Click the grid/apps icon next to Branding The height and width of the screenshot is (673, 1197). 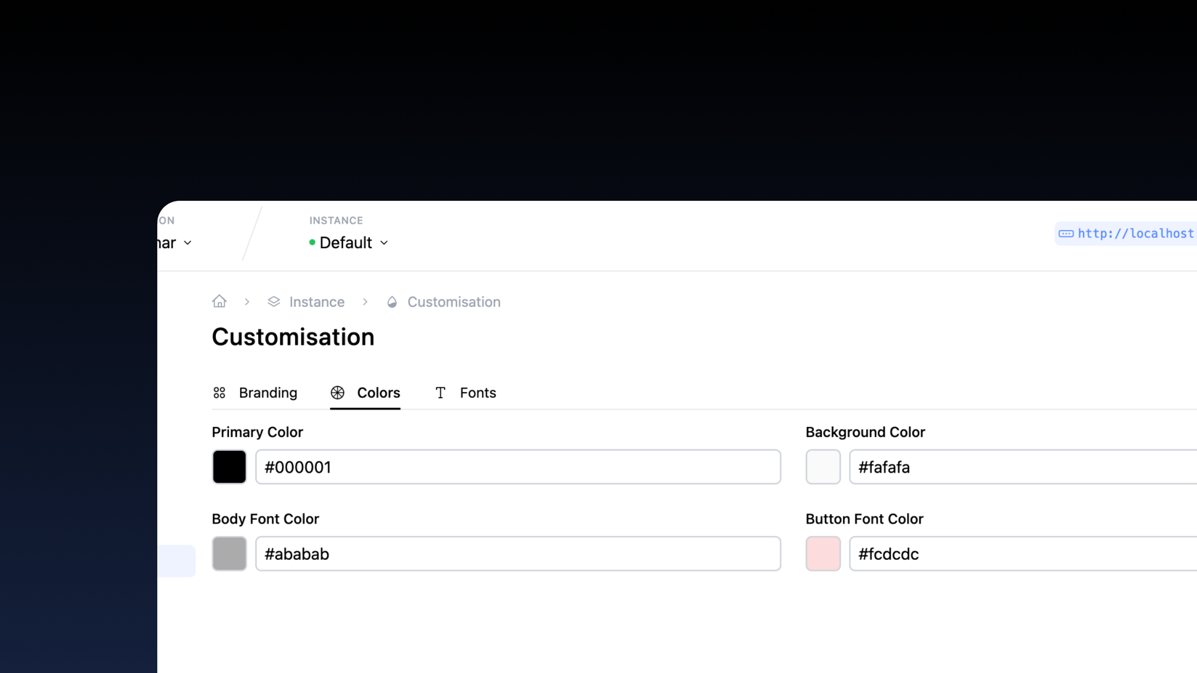pos(219,392)
